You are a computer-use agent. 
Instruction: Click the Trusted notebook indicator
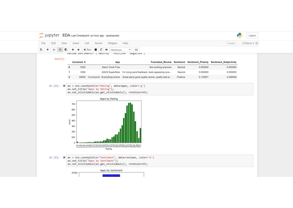coord(231,43)
